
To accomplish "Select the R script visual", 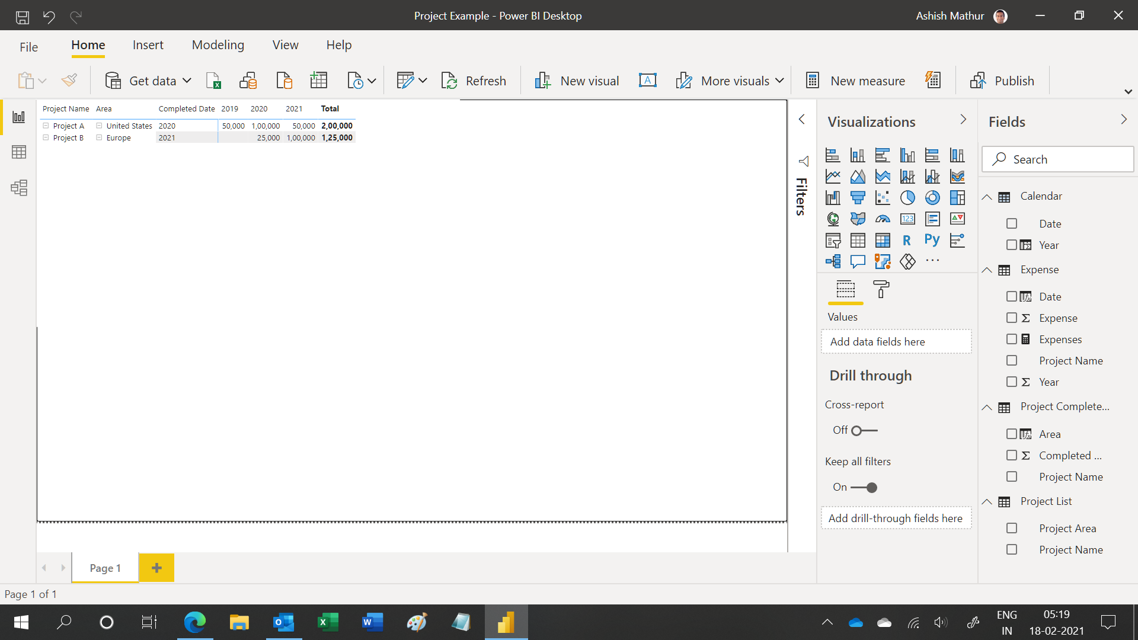I will coord(907,240).
